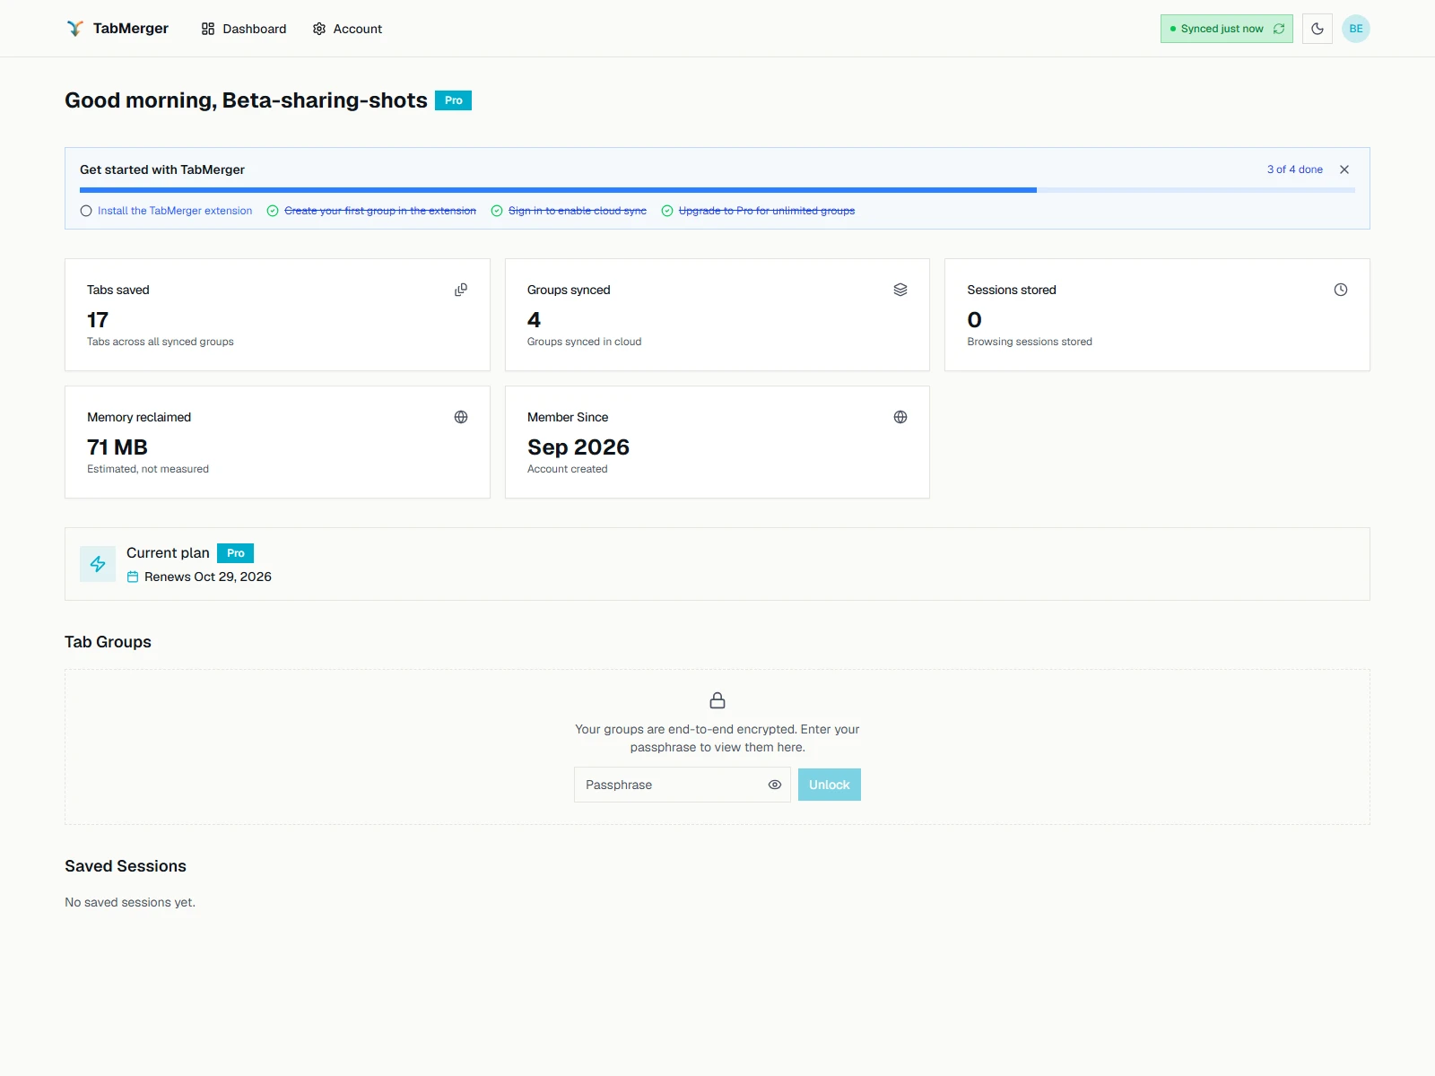Focus the Passphrase input field
Screen dimensions: 1435x1076
(682, 785)
